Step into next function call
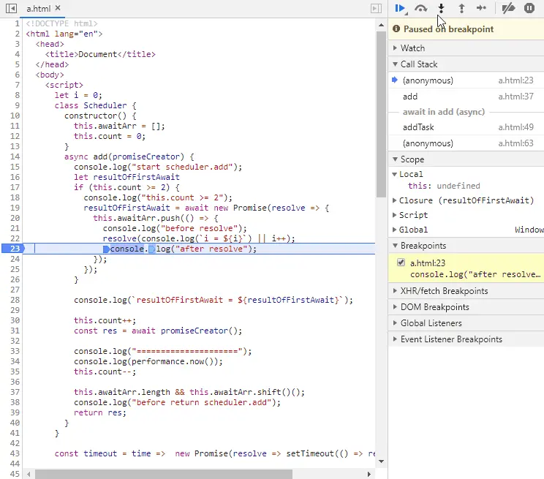 pos(441,8)
